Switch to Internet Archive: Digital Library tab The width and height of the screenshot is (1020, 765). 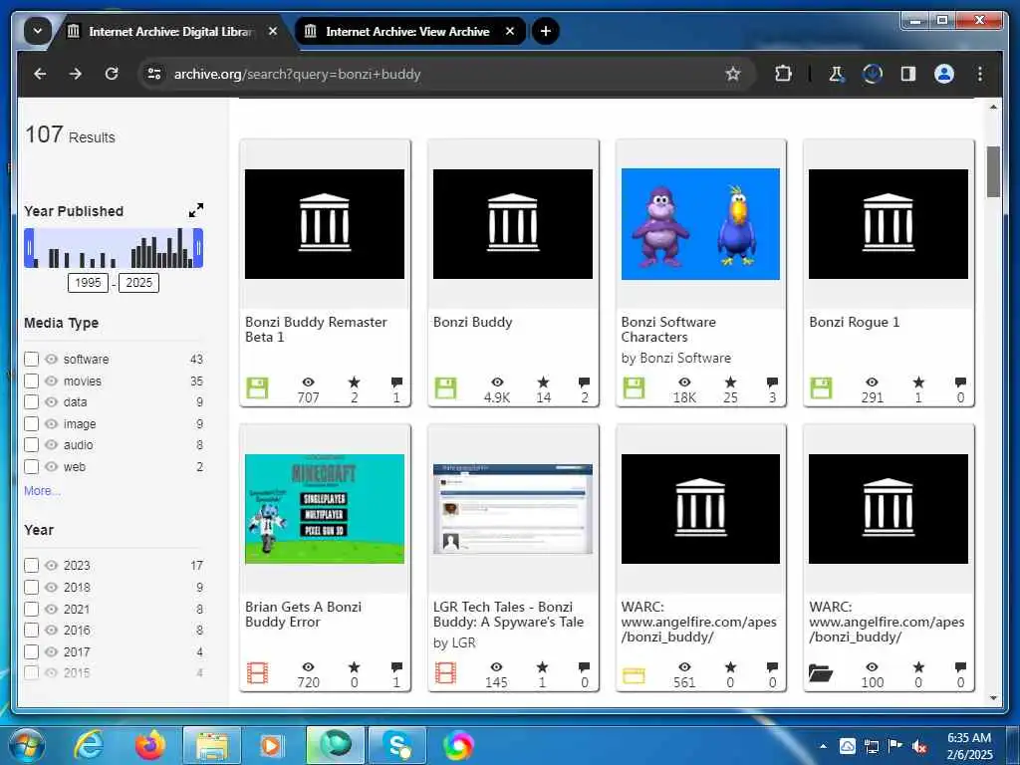pos(169,31)
